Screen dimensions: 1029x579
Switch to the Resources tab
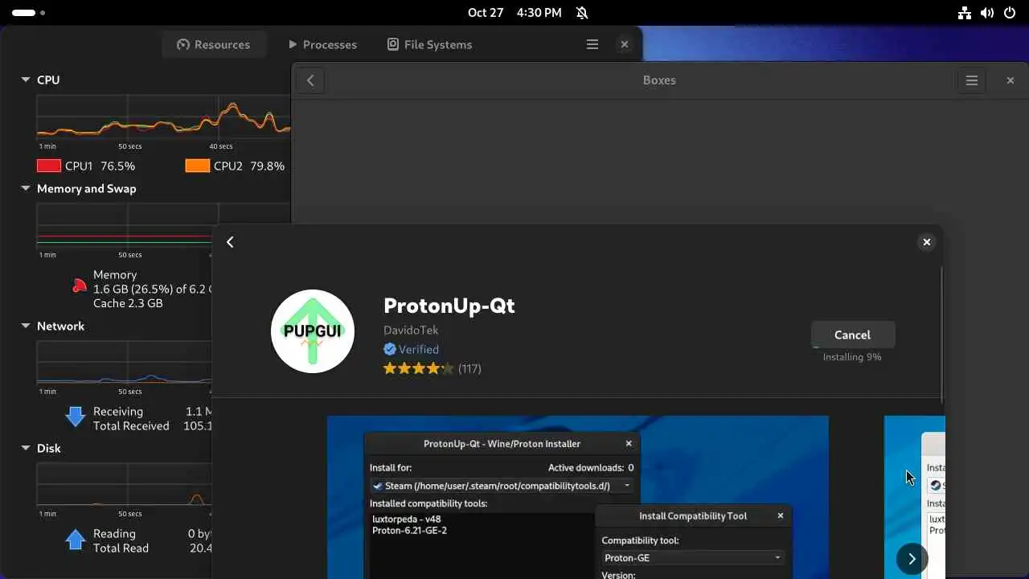tap(213, 44)
